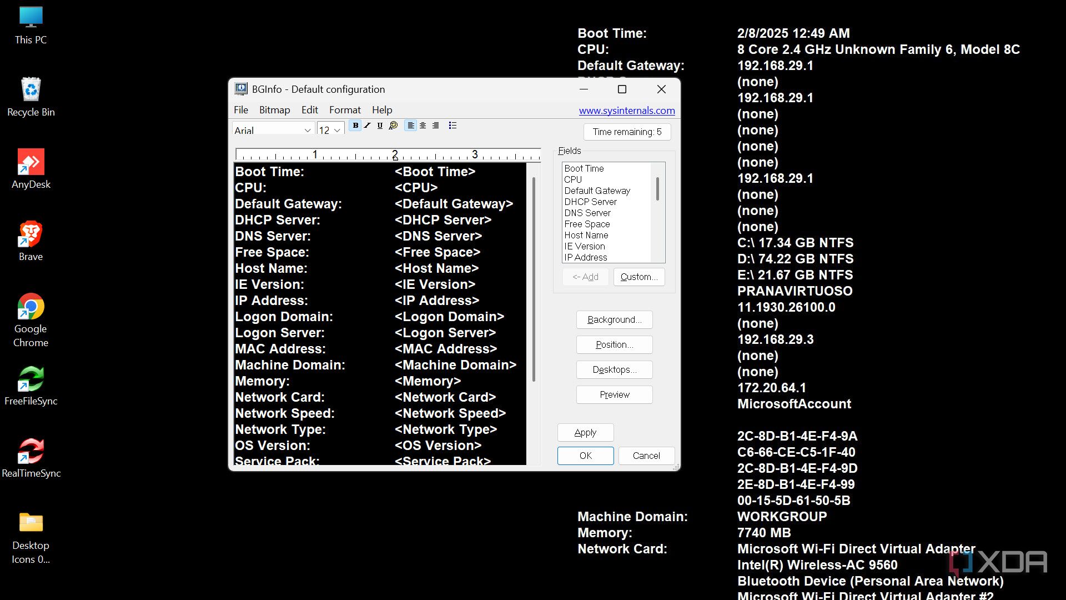The image size is (1066, 600).
Task: Open the Edit menu
Action: point(310,110)
